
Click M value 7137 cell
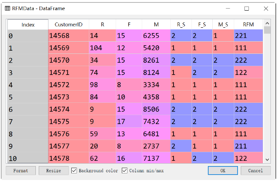click(x=156, y=158)
